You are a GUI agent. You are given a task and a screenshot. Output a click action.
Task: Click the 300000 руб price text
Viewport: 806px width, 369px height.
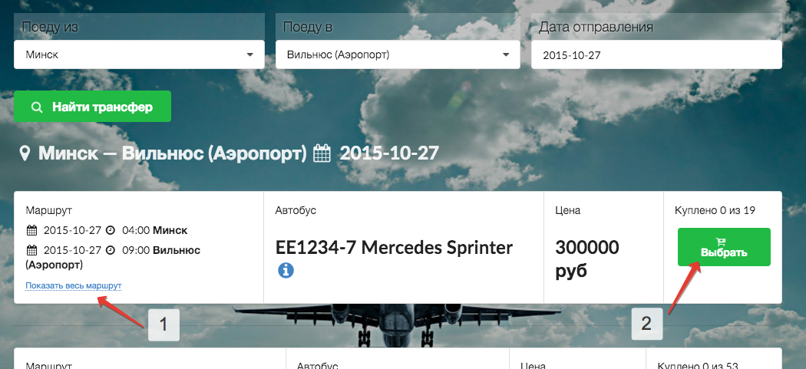pos(587,259)
